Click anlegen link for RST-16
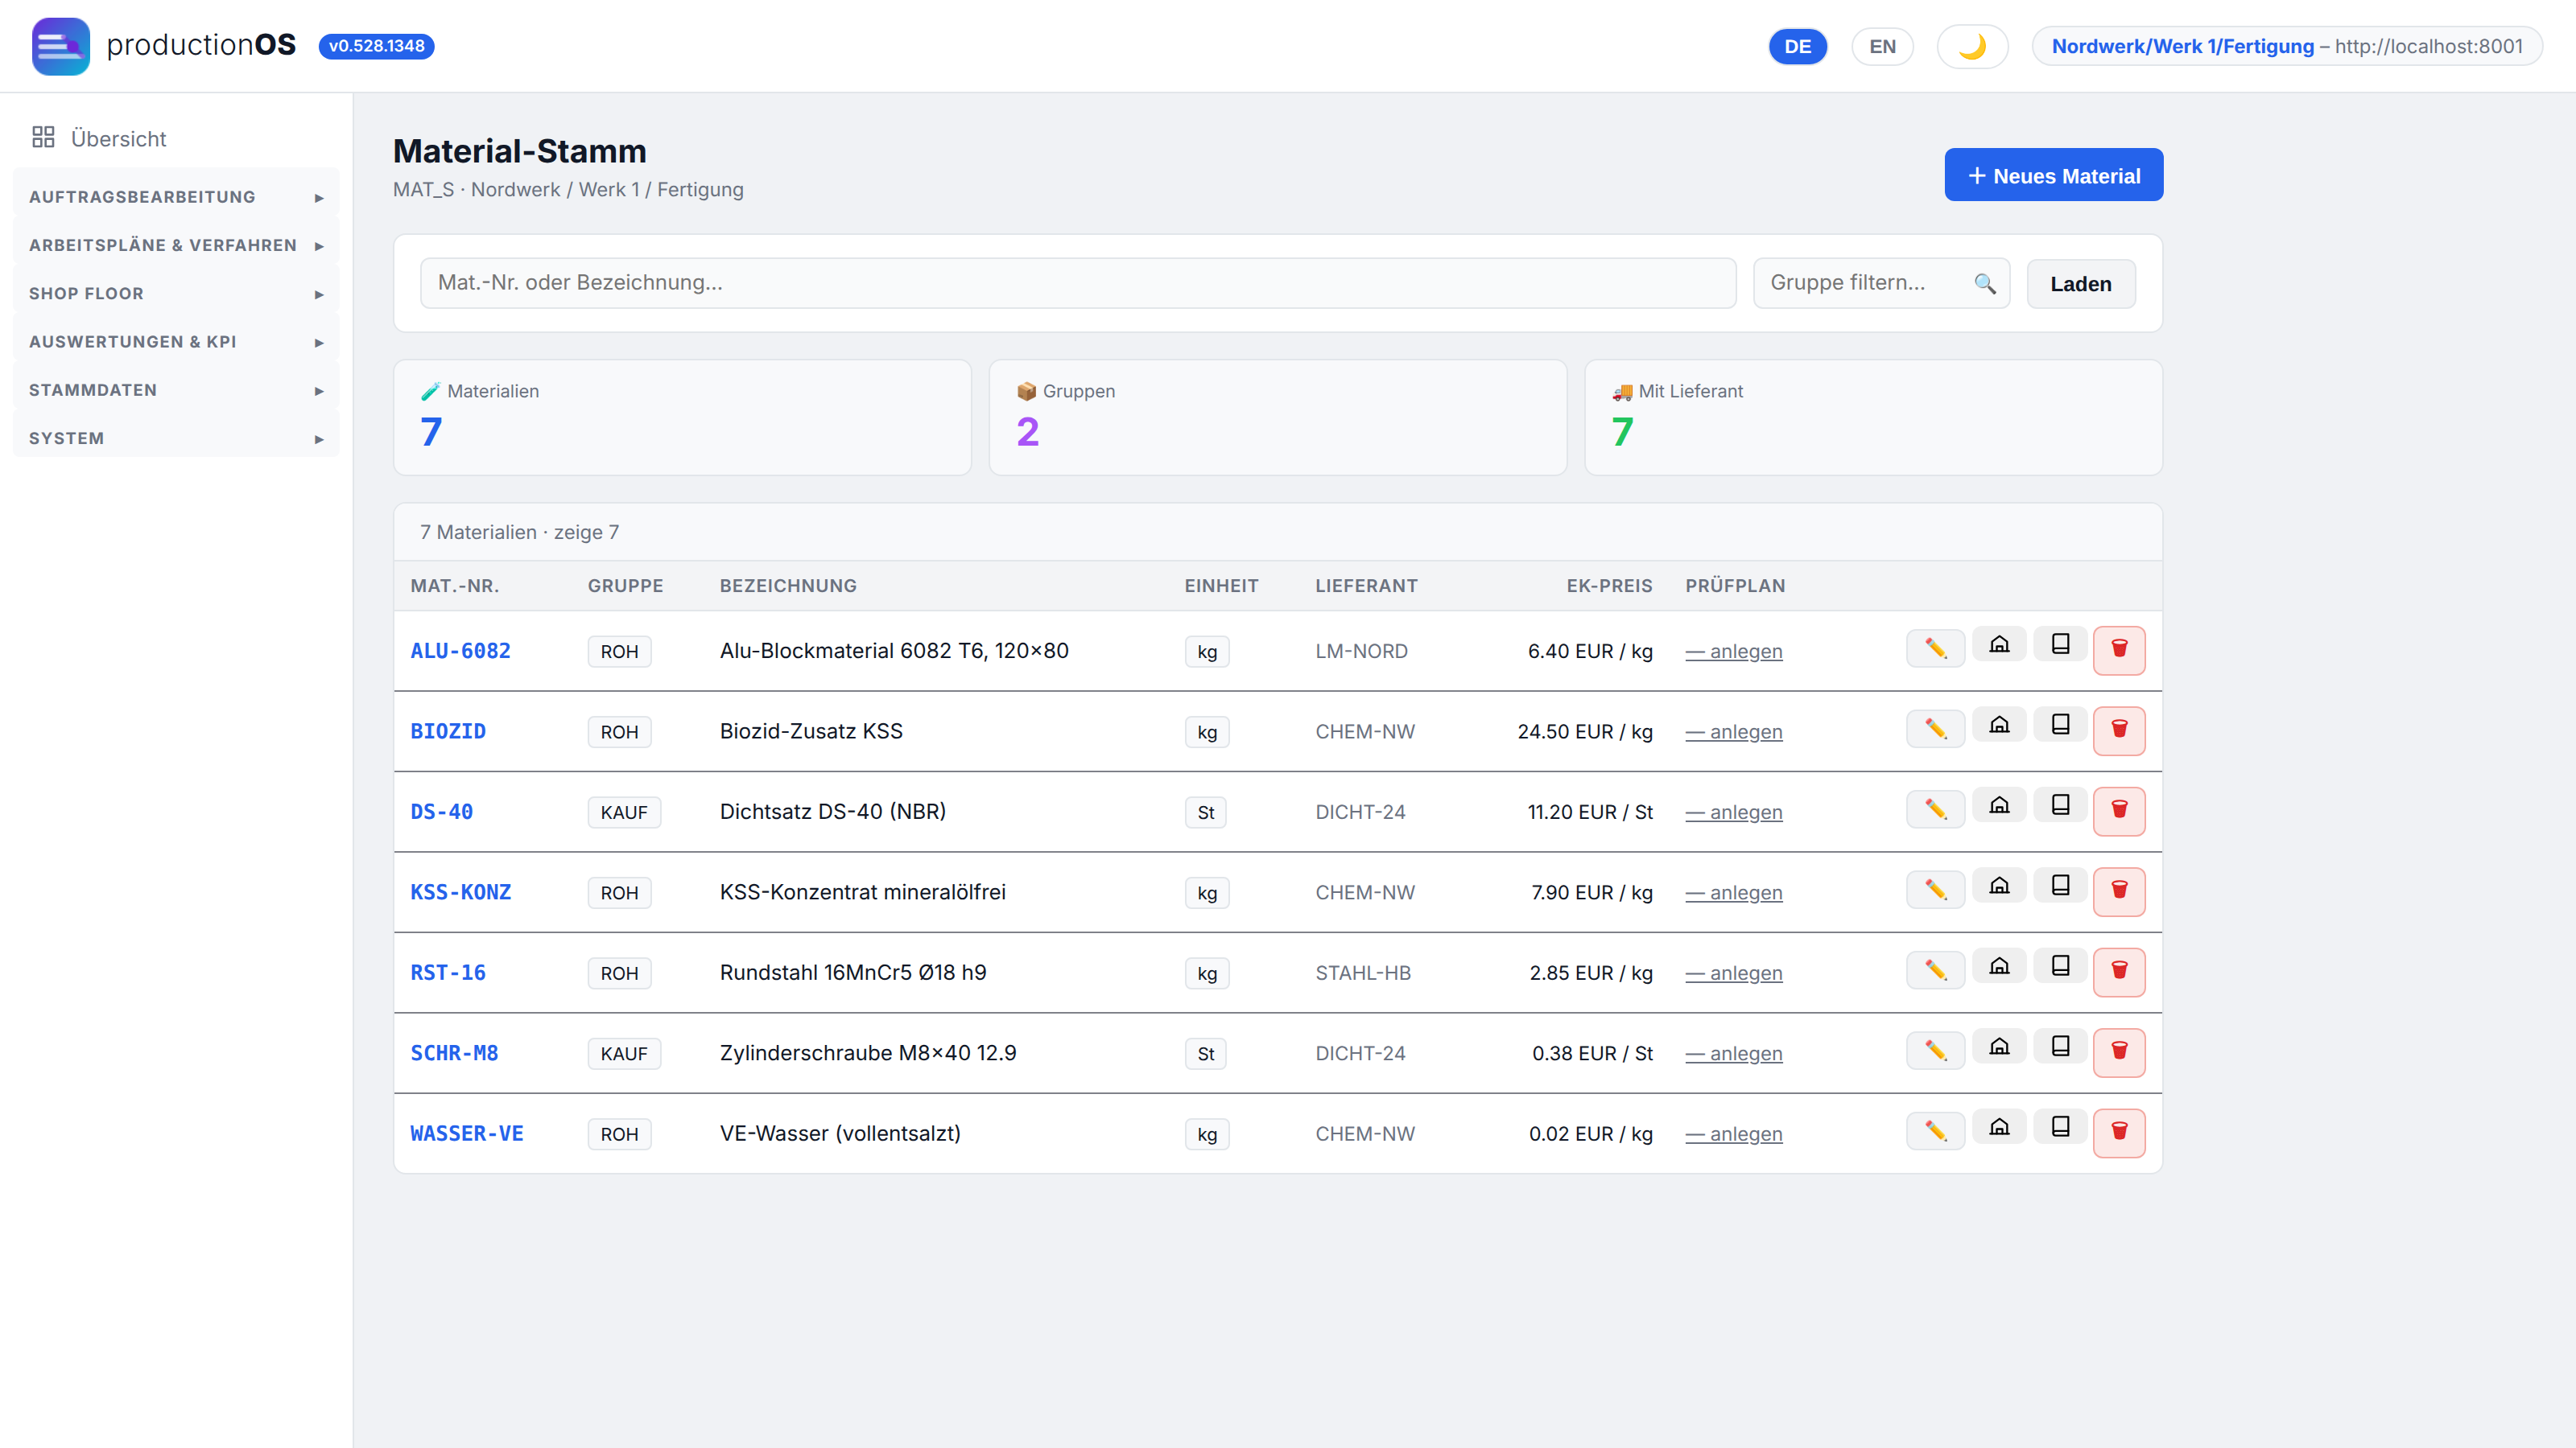 coord(1733,973)
